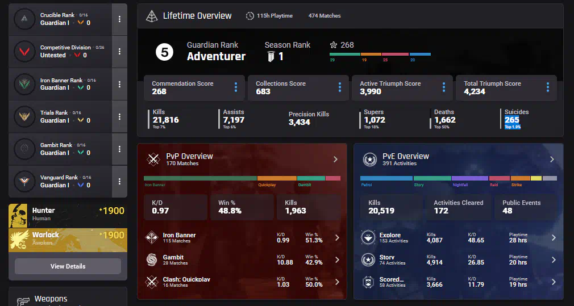Open Gambit row details chevron
Screen dimensions: 574x306
click(x=337, y=259)
